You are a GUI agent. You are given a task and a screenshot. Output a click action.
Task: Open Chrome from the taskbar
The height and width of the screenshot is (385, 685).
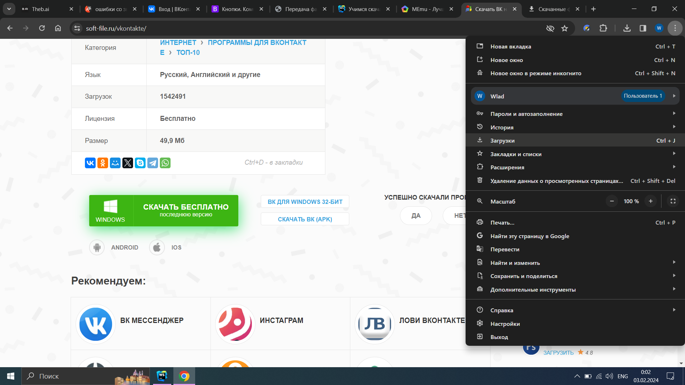click(x=184, y=376)
